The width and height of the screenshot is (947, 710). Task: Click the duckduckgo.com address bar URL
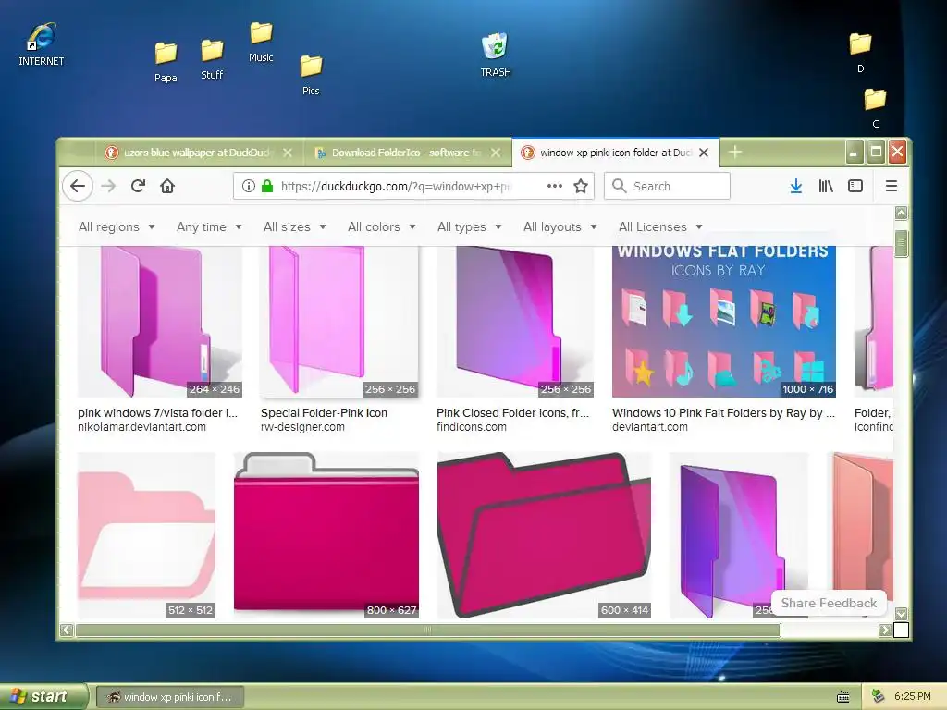click(x=396, y=186)
